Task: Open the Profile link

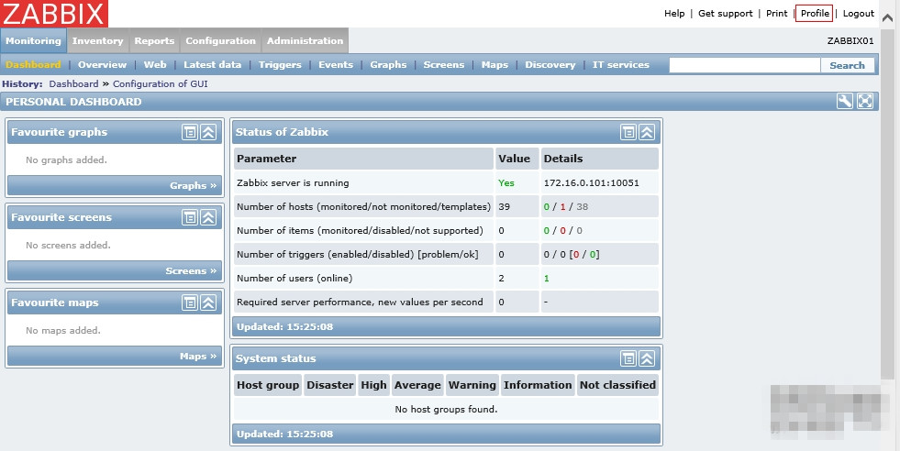Action: pos(815,14)
